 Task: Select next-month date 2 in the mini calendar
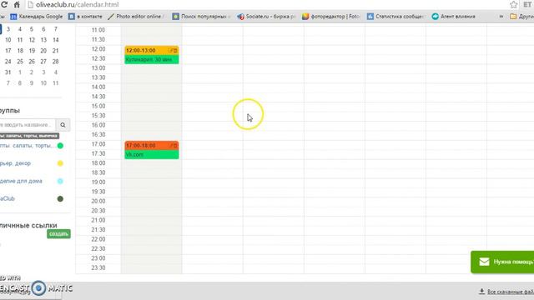point(32,72)
